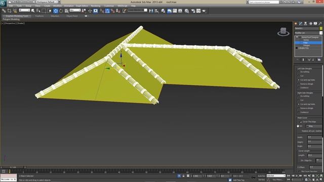Open the reference coordinate system dropdown
Viewport: 324px width, 182px height.
click(75, 10)
